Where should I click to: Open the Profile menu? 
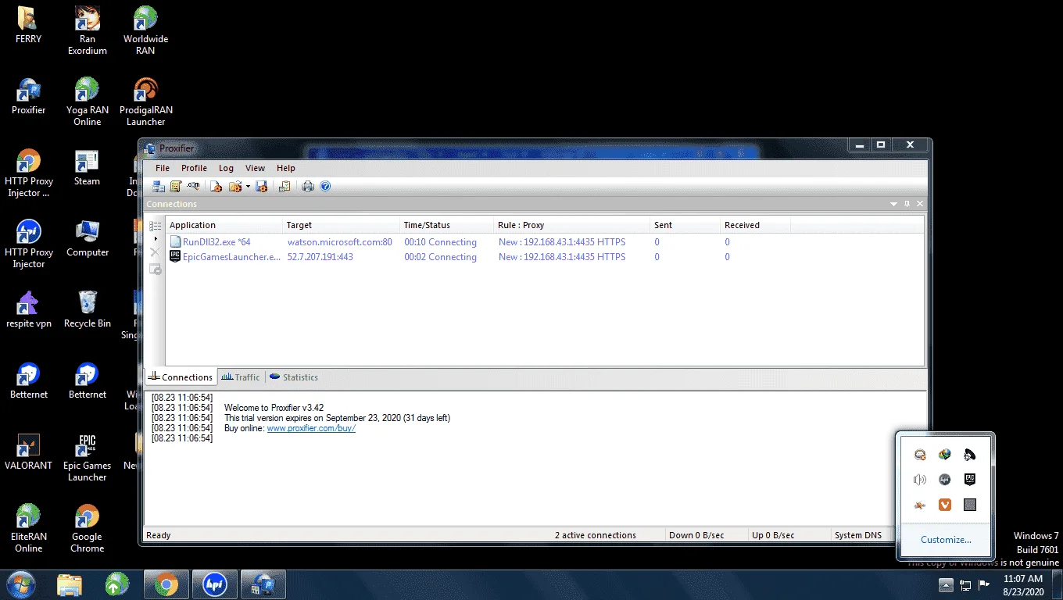click(x=194, y=168)
